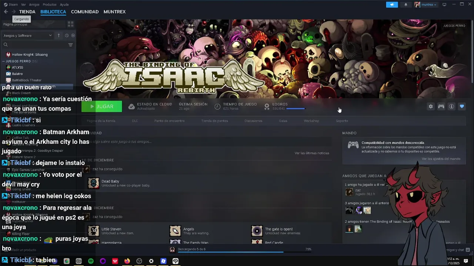Toggle library collections grid view icon

click(70, 24)
